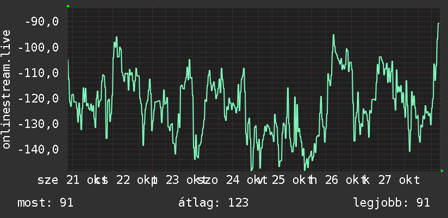Click the y-axis label -120,0
448x218 pixels.
pyautogui.click(x=39, y=99)
